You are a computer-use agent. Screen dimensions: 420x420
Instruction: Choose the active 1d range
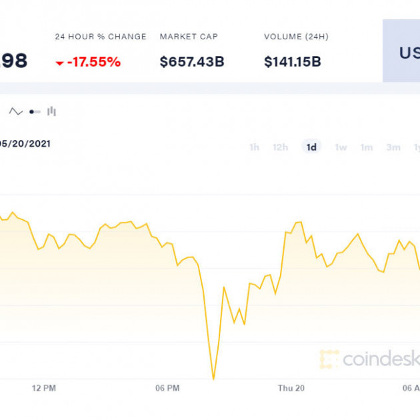coord(311,147)
